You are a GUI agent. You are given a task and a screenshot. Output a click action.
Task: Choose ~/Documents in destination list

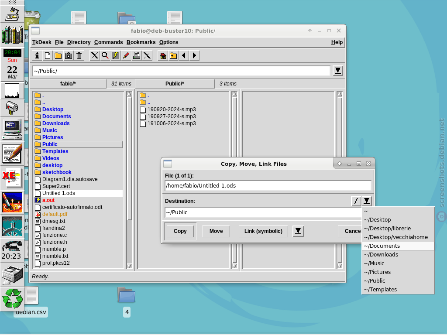pos(398,246)
